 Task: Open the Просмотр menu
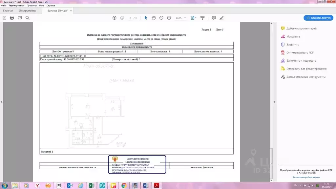(32, 6)
